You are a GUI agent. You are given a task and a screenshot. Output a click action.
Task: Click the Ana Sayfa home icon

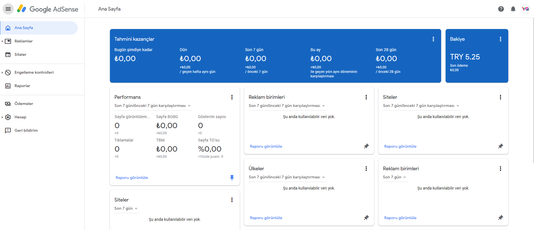pos(8,28)
